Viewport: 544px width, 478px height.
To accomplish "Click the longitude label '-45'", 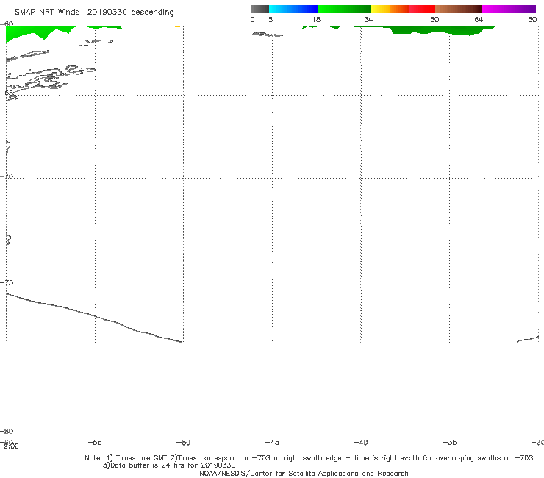I will (x=272, y=443).
